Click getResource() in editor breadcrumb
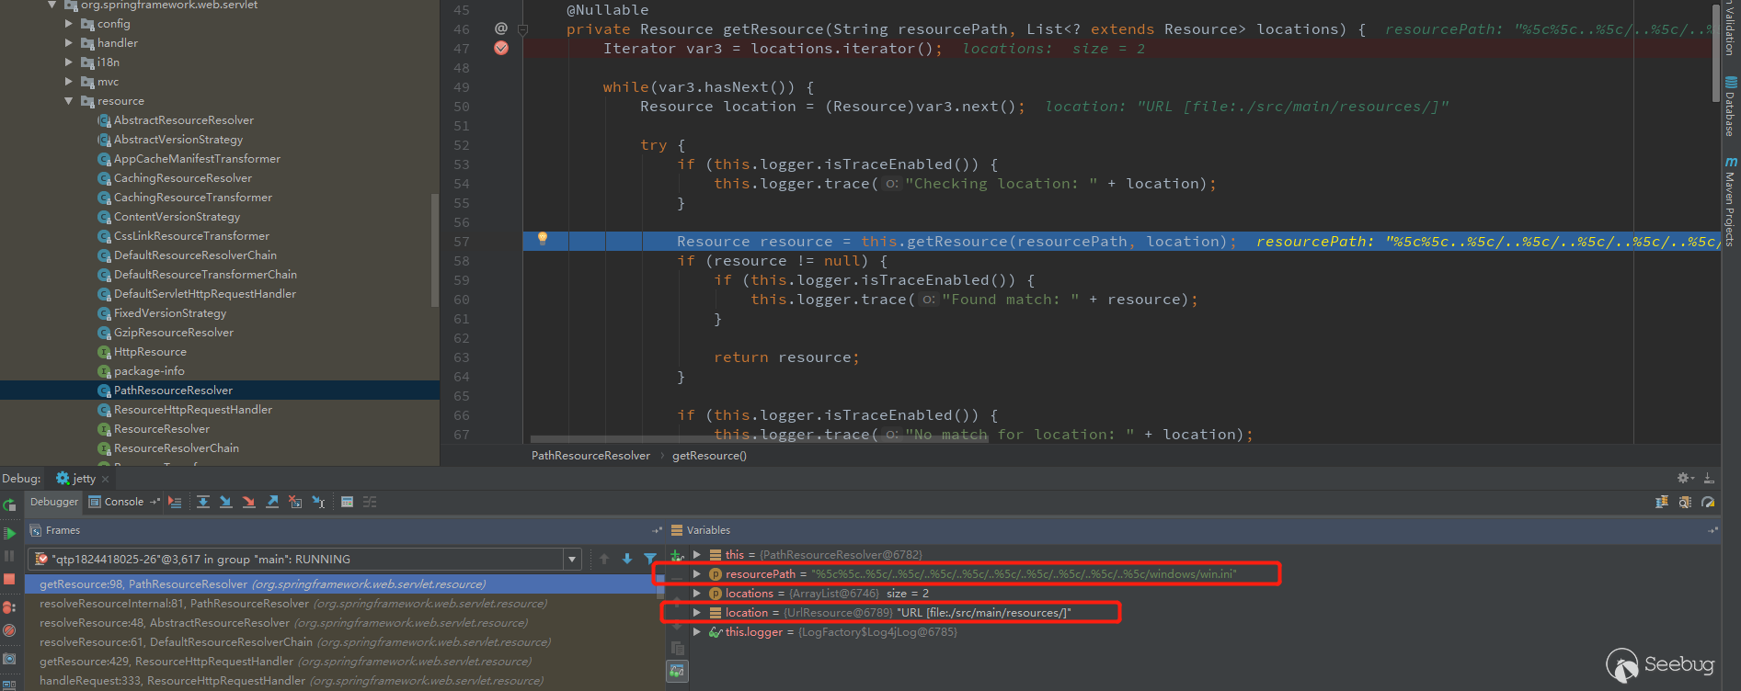1741x691 pixels. [x=709, y=456]
